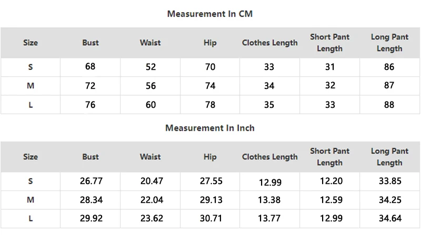Click the 78 hip value for size L
421x235 pixels.
[210, 105]
